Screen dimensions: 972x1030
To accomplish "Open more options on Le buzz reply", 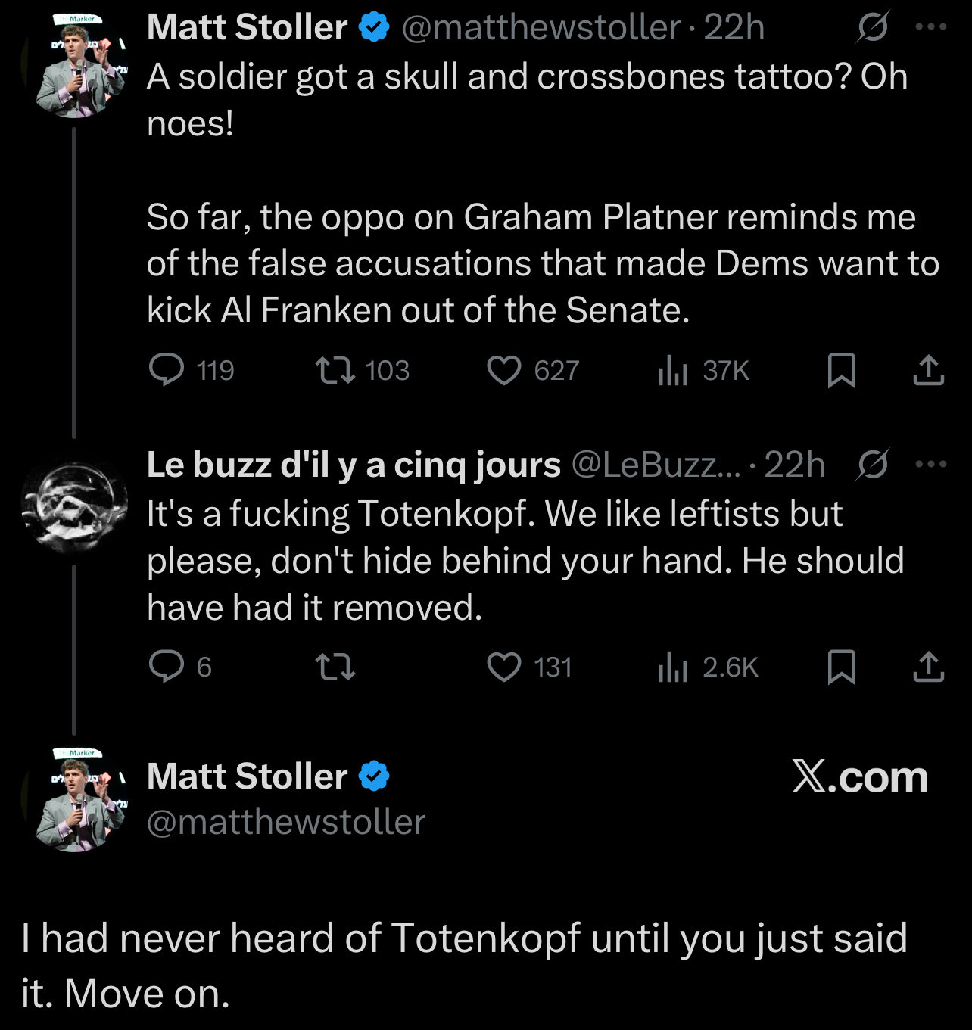I will tap(931, 465).
